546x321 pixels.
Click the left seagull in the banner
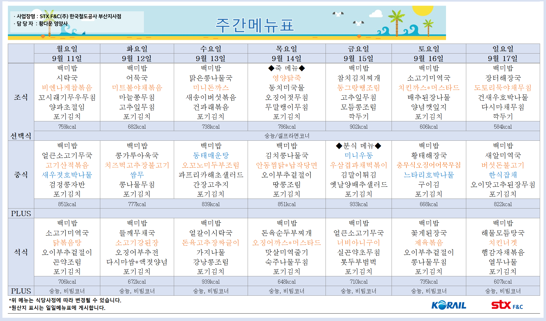click(338, 13)
